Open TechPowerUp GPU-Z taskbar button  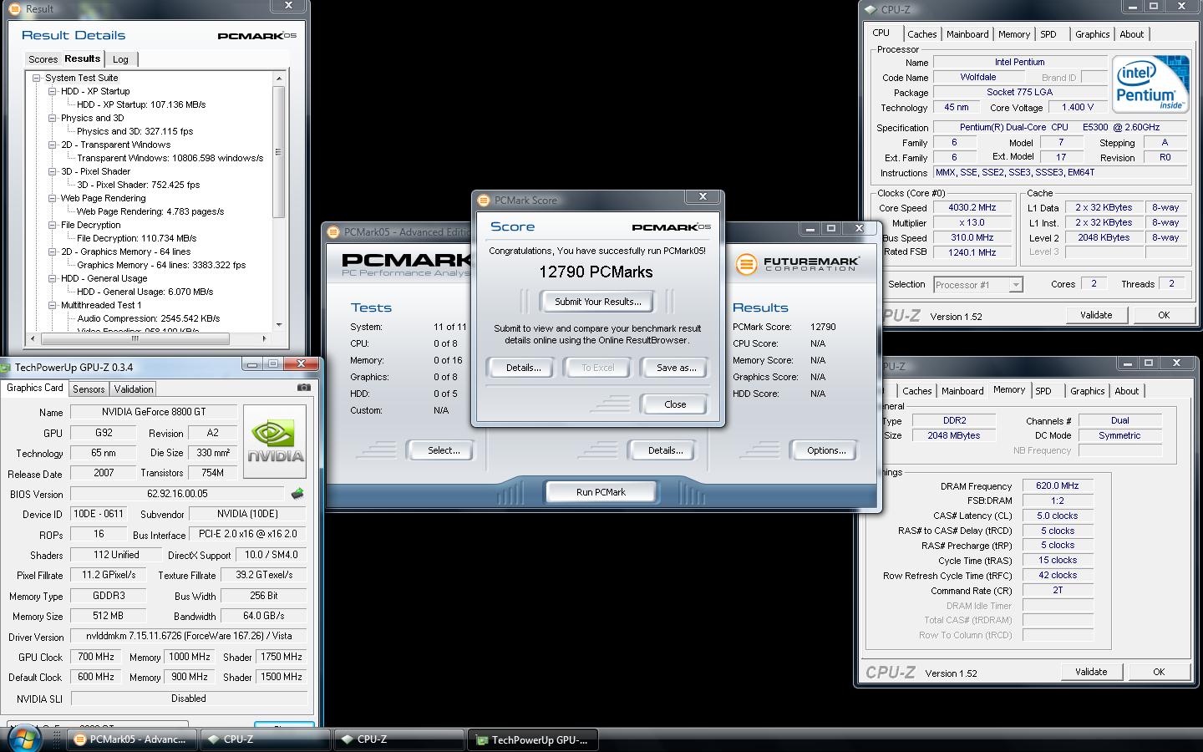pos(532,739)
